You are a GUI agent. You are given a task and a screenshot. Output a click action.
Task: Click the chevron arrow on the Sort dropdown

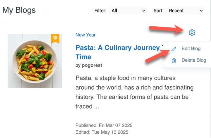[x=201, y=11]
